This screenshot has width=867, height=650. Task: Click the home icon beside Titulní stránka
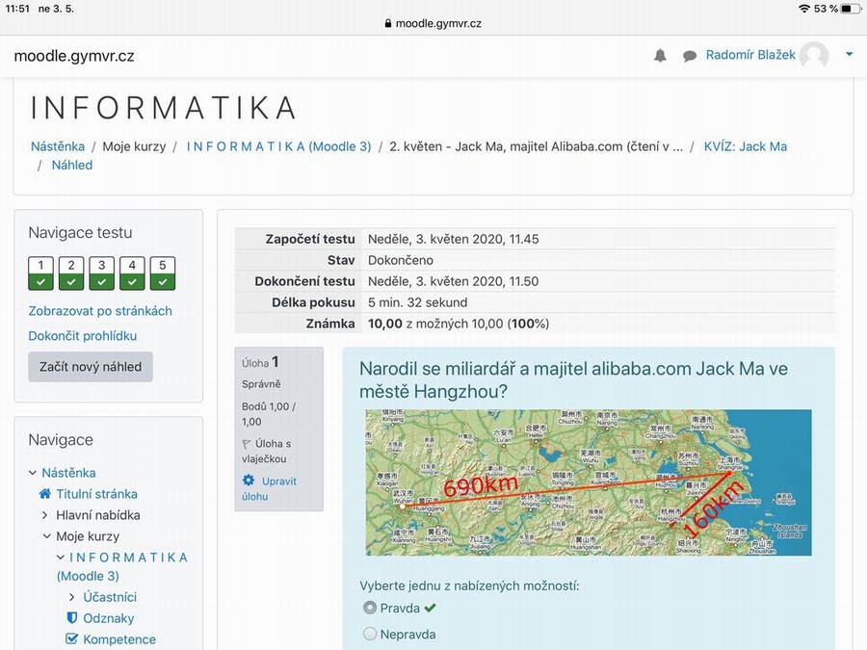45,494
